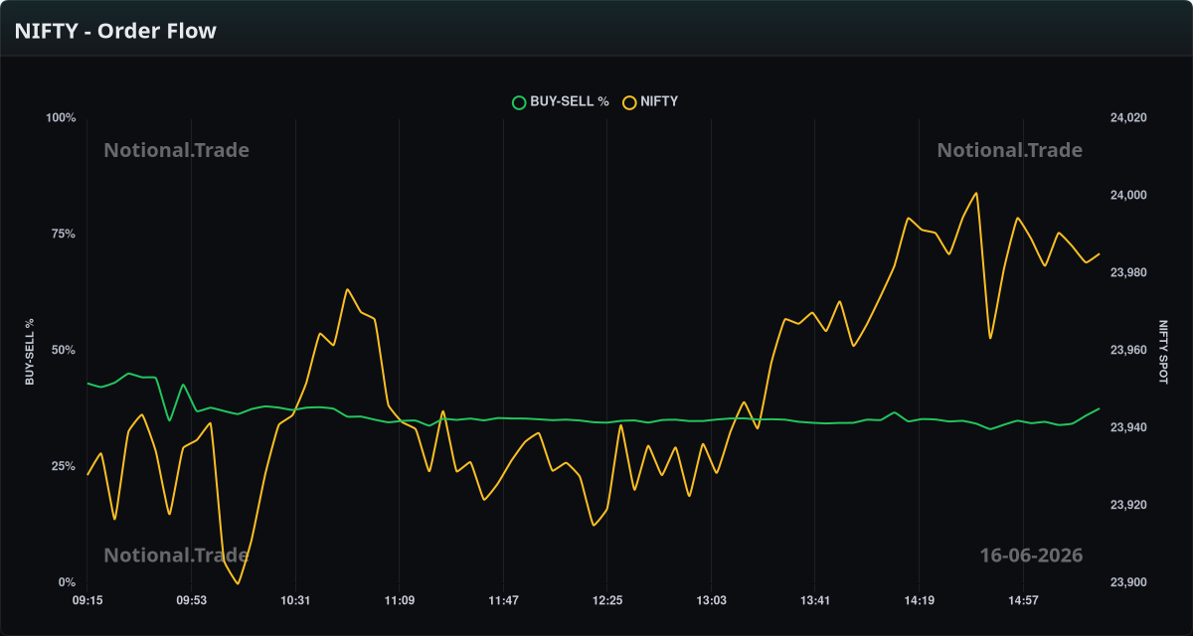Click the 13:41 time axis label
Image resolution: width=1193 pixels, height=636 pixels.
[814, 600]
